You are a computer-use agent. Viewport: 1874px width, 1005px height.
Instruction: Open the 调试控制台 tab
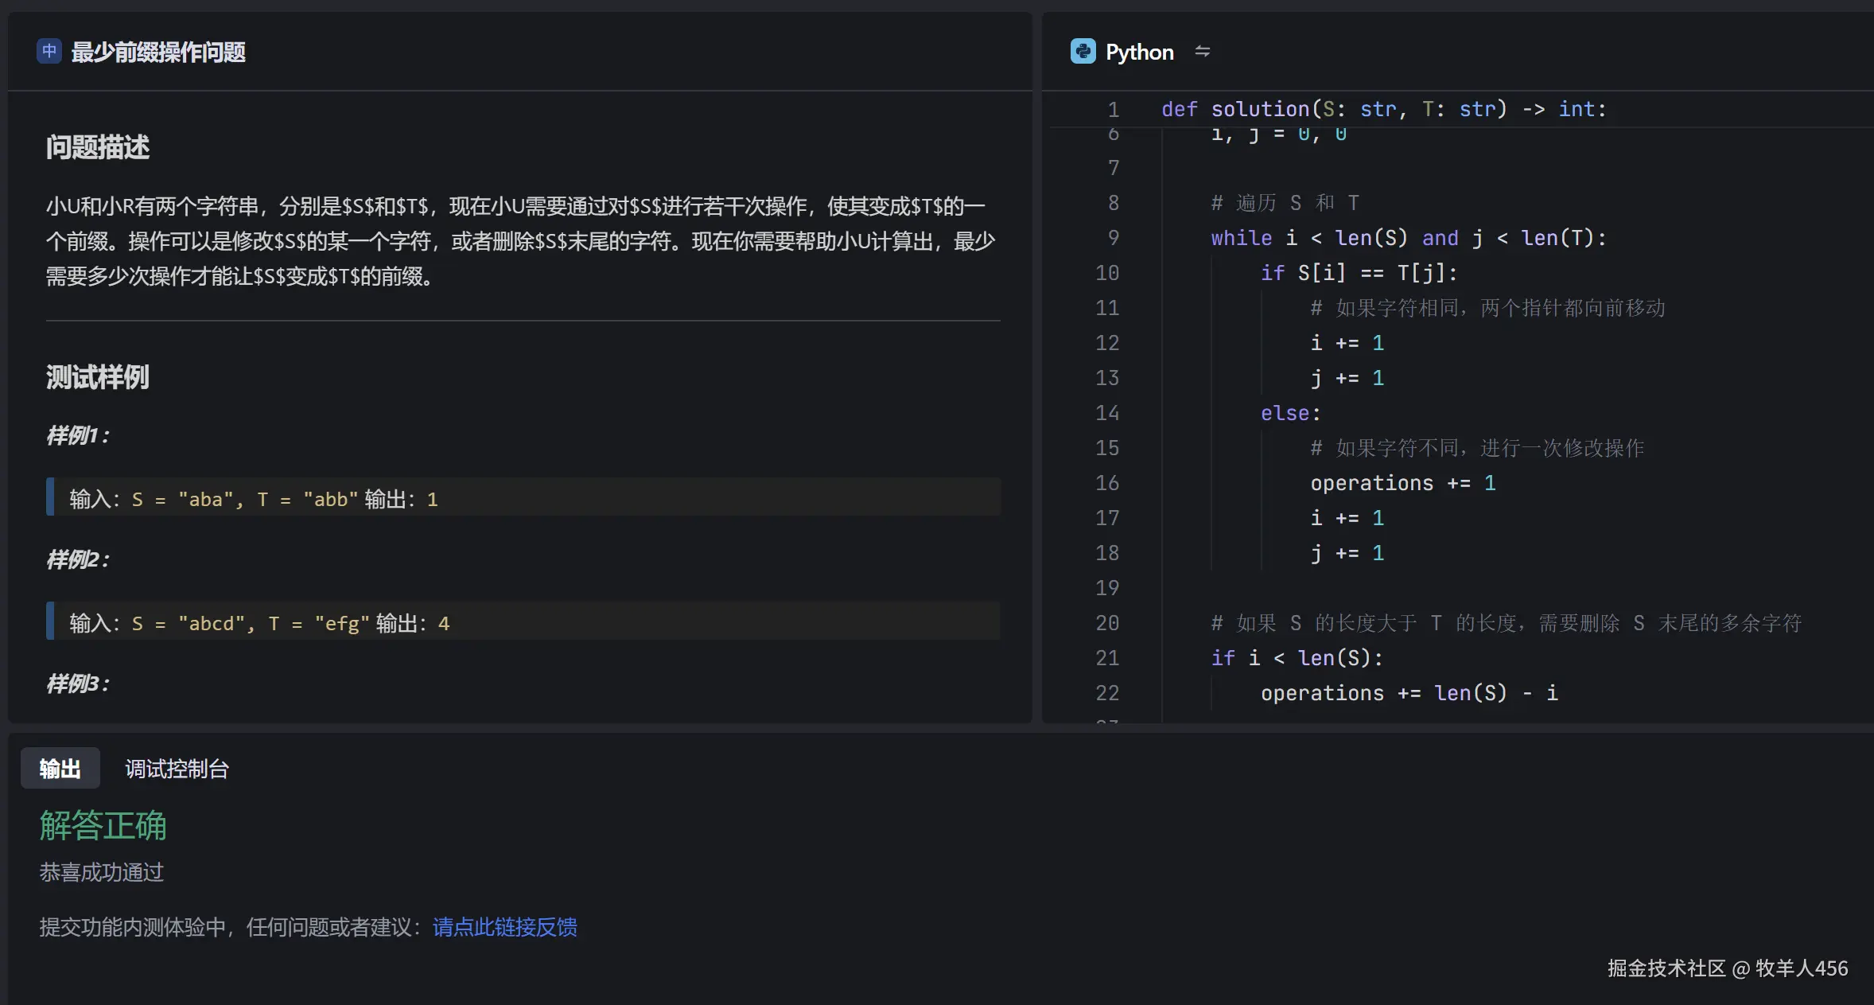(x=177, y=769)
